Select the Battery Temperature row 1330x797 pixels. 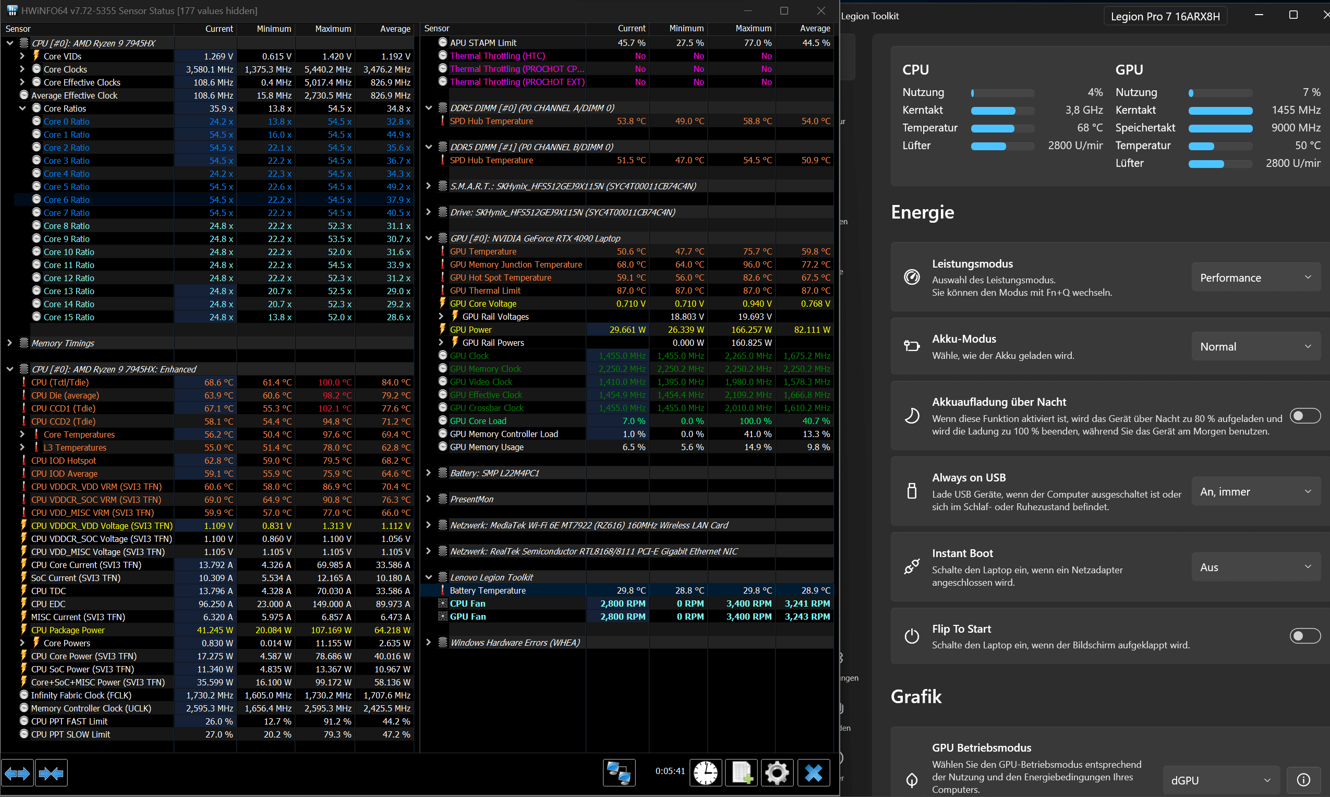[627, 590]
